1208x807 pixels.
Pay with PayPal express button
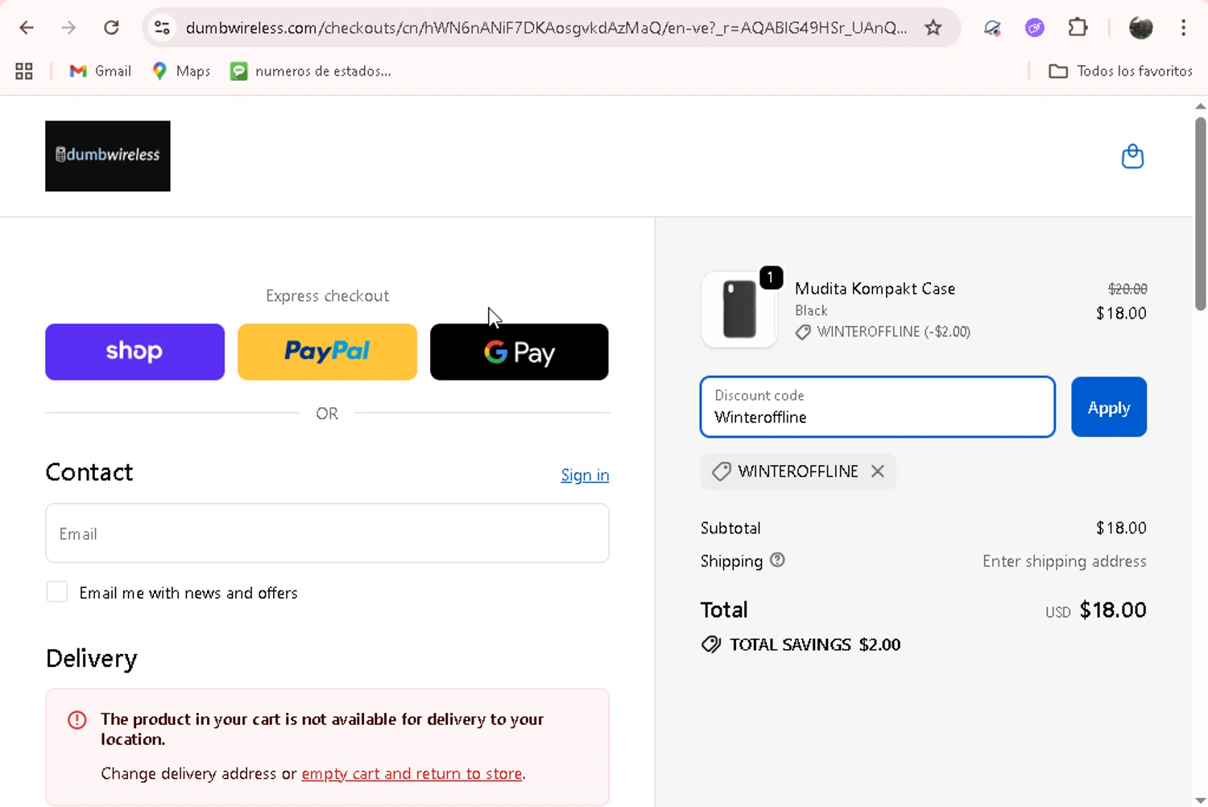tap(327, 352)
